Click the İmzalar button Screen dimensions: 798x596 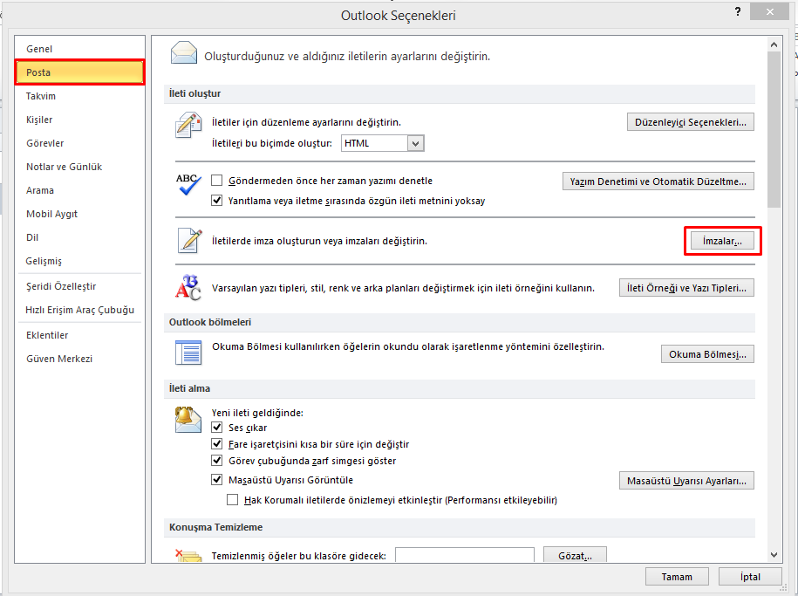coord(722,241)
